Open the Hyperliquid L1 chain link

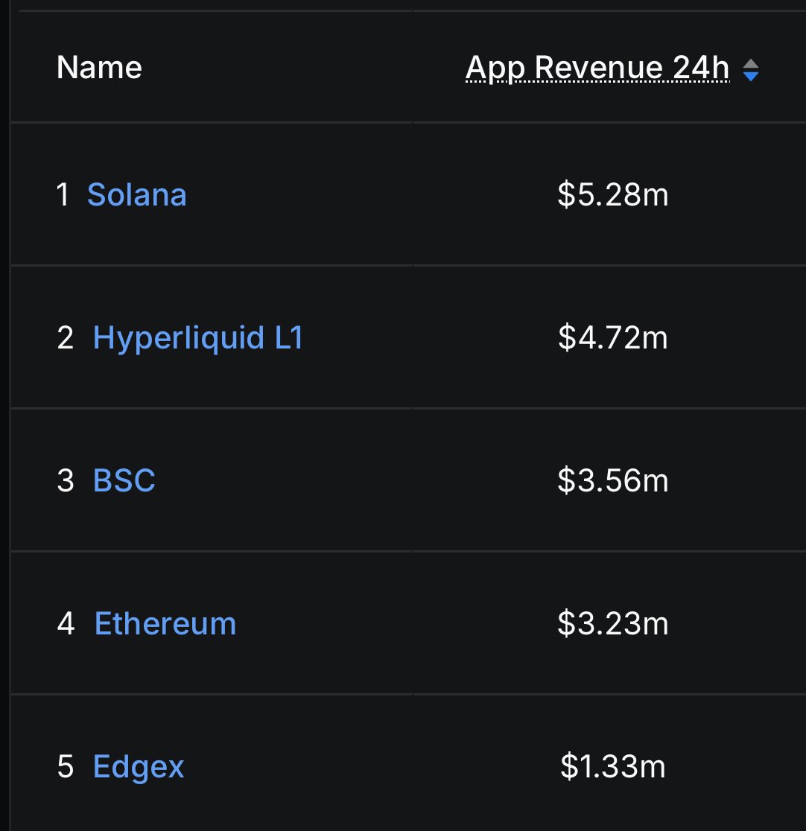(198, 337)
